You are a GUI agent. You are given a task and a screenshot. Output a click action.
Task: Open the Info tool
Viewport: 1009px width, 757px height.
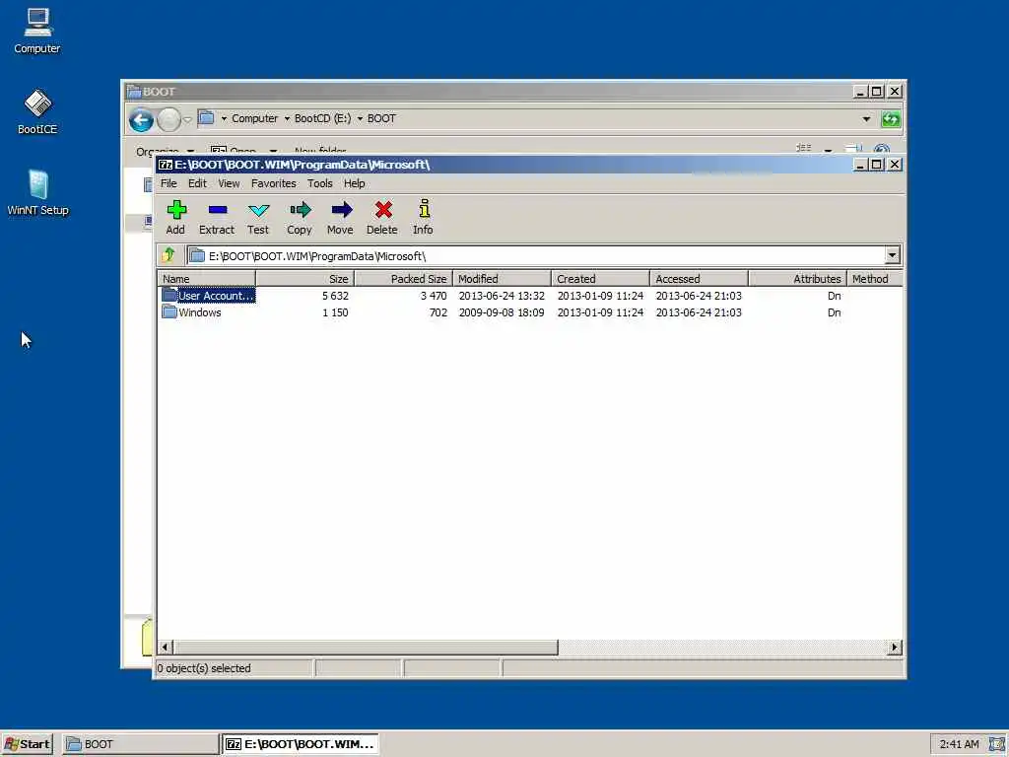click(x=423, y=217)
